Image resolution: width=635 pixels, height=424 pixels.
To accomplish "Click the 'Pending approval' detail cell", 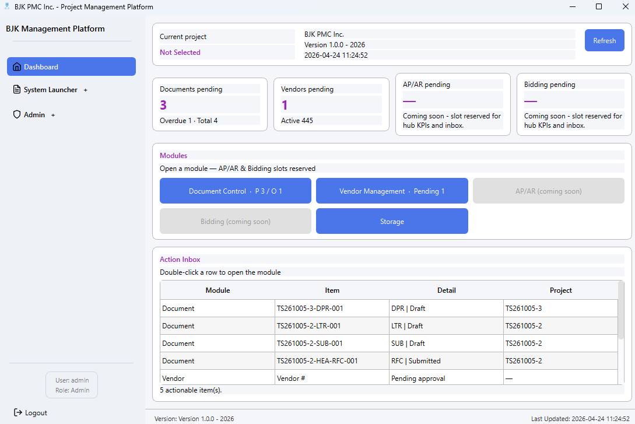I will pyautogui.click(x=446, y=378).
